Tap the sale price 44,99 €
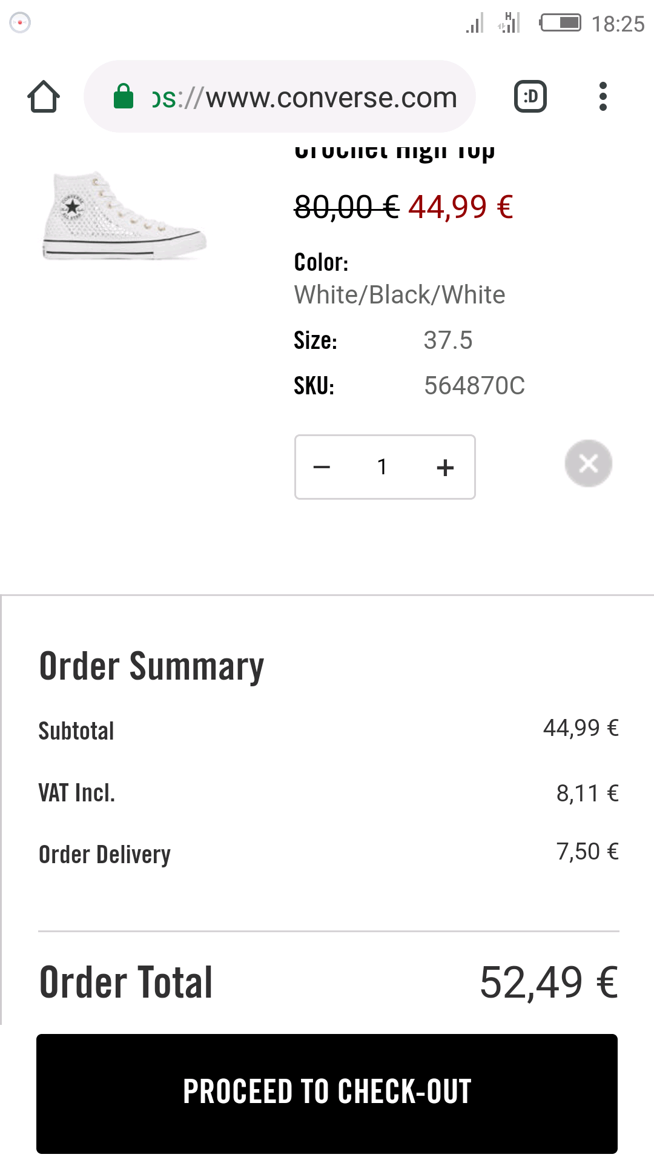Image resolution: width=654 pixels, height=1163 pixels. tap(461, 207)
